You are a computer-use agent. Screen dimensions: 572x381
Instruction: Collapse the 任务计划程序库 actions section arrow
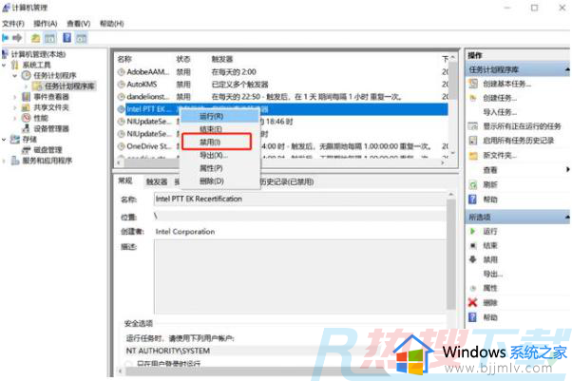coord(567,69)
